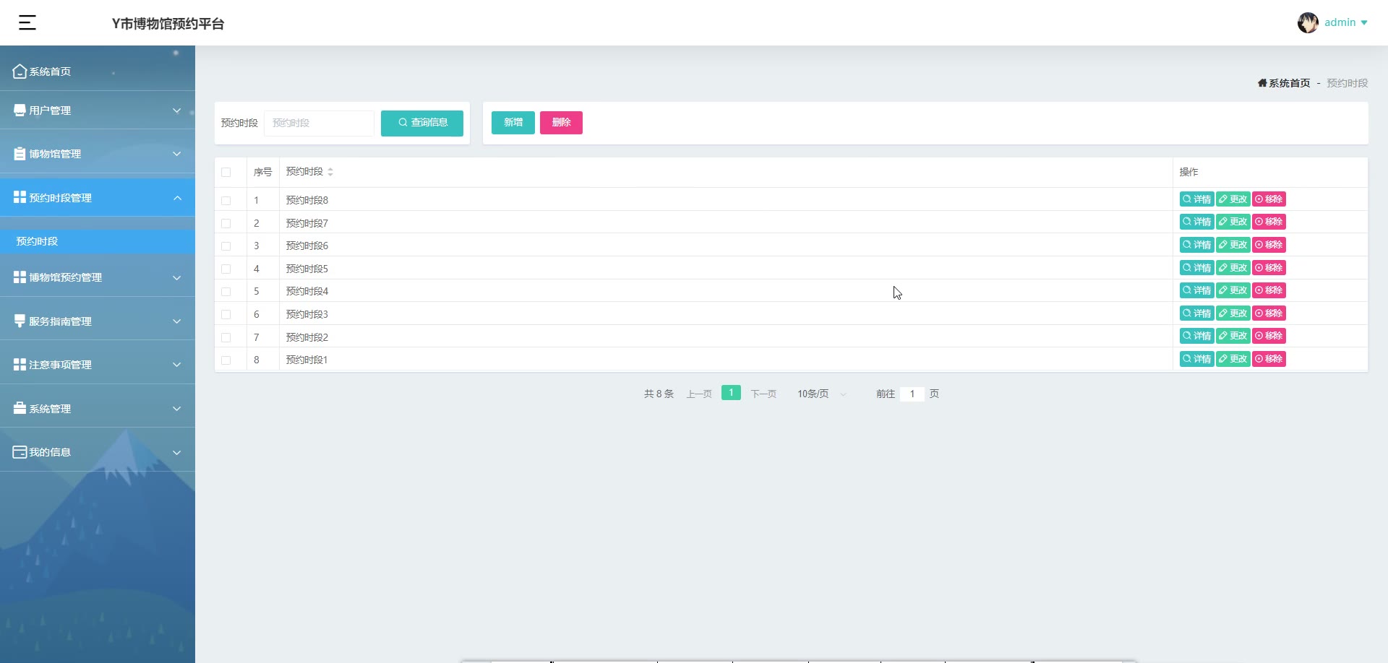Click 移除 for 预约时段8
Image resolution: width=1388 pixels, height=663 pixels.
coord(1269,199)
